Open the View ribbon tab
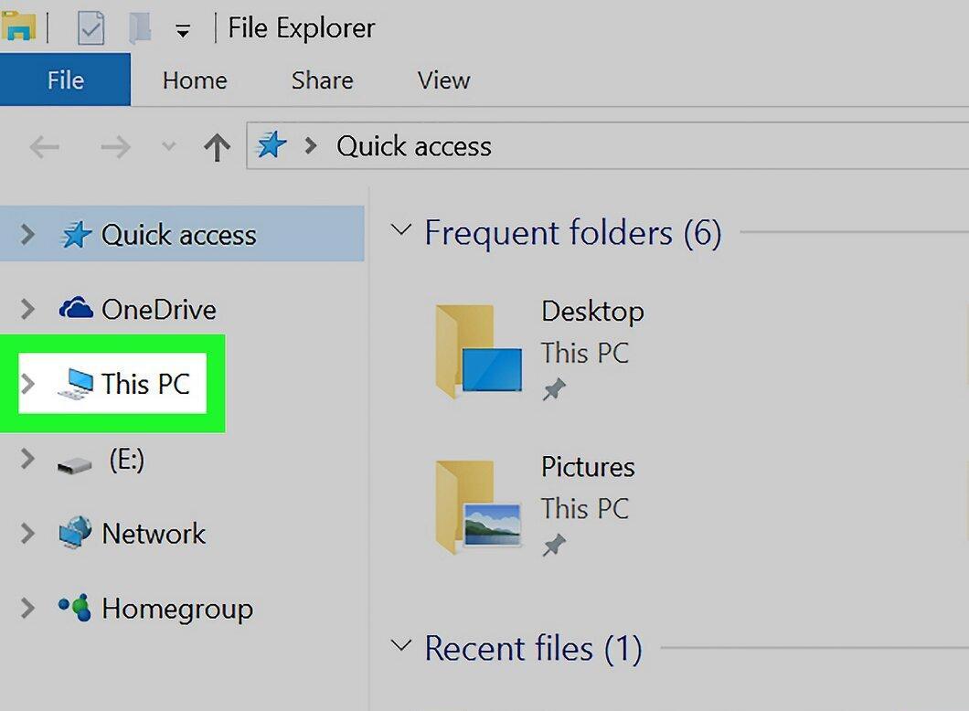 pyautogui.click(x=443, y=80)
